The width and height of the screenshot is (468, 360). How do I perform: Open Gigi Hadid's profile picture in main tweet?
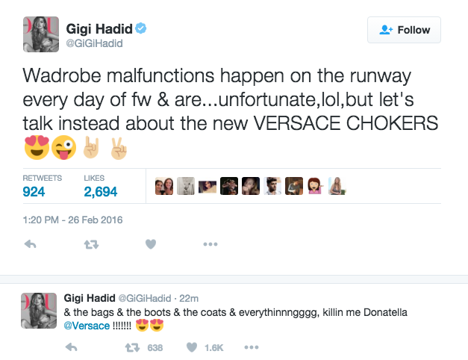coord(40,35)
